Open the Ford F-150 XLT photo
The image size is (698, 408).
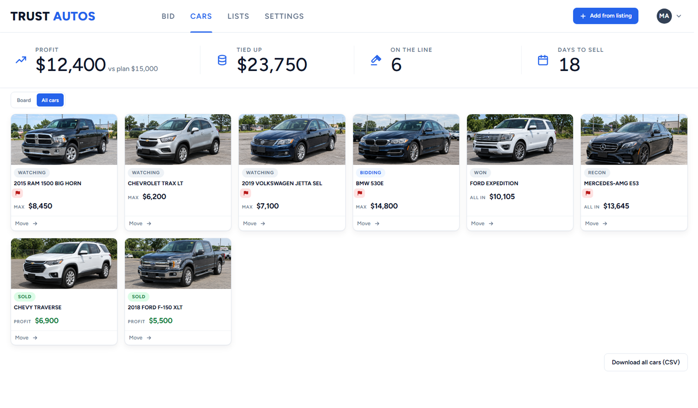(x=178, y=263)
